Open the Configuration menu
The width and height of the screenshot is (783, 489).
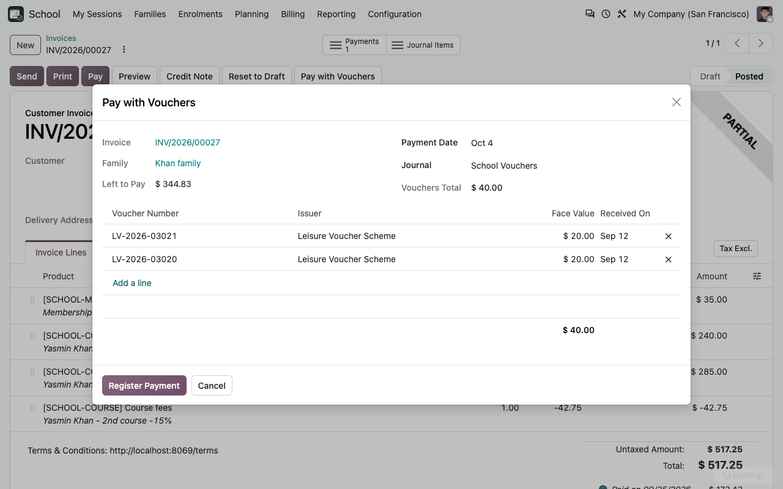point(395,14)
